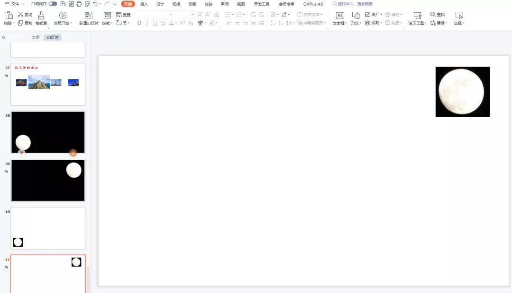Open the font size dropdown

(193, 15)
